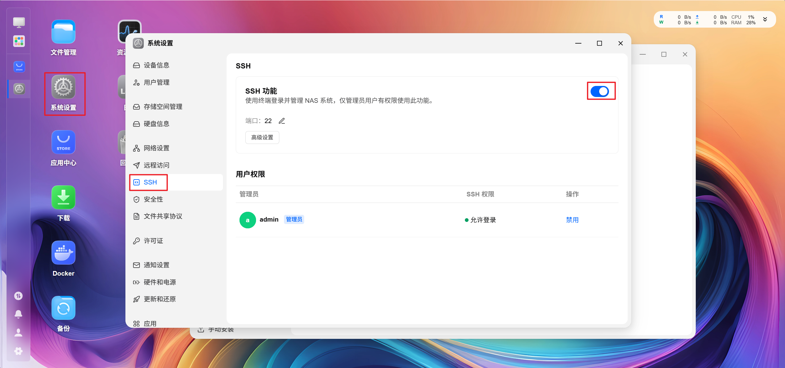The width and height of the screenshot is (785, 368).
Task: Click the download speed arrow in status widget
Action: [697, 22]
